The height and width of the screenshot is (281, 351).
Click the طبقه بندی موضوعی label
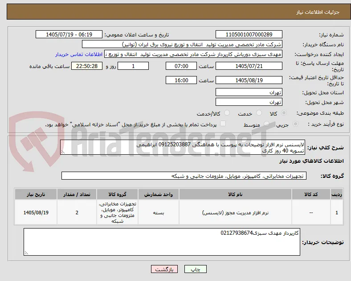[320, 113]
